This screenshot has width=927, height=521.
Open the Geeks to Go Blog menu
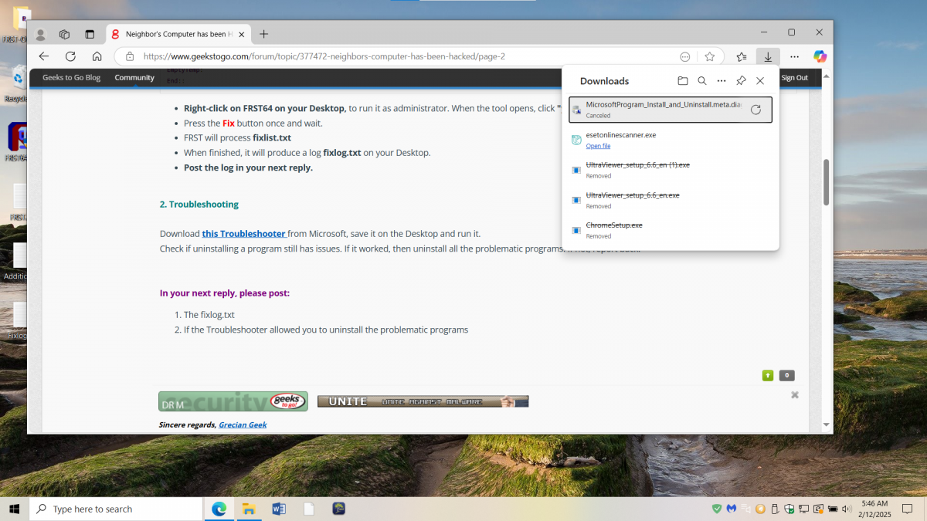[71, 78]
